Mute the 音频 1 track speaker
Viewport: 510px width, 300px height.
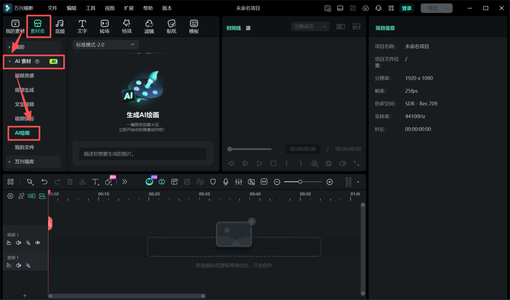pyautogui.click(x=18, y=265)
